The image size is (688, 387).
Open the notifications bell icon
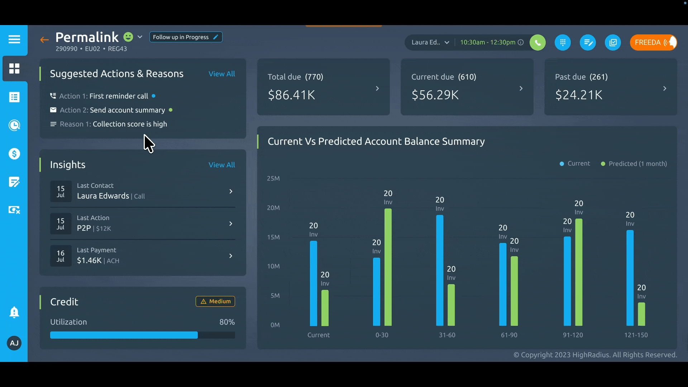coord(14,312)
